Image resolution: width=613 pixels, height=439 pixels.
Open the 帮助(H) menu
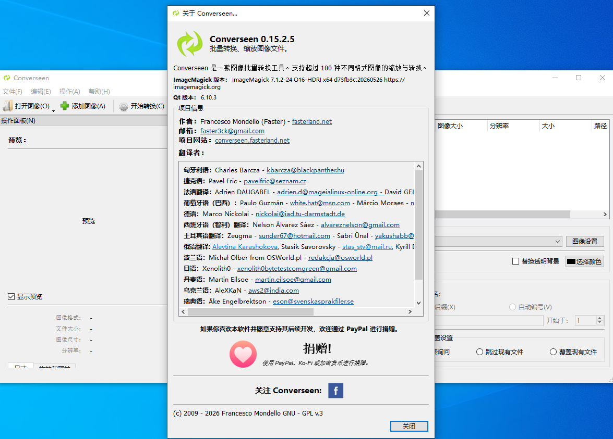pos(99,91)
